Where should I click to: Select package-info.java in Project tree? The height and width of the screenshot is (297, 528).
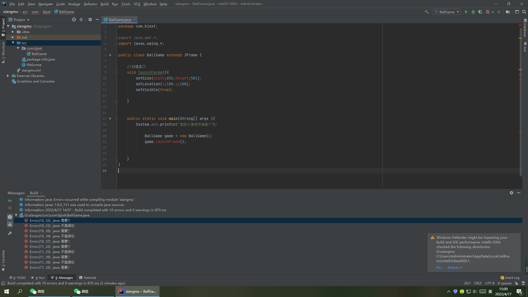pyautogui.click(x=41, y=59)
